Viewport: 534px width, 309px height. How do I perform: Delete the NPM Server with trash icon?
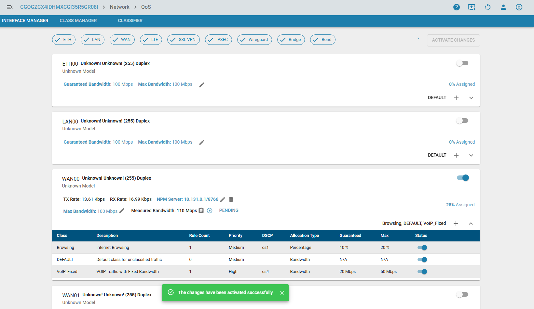pos(231,200)
